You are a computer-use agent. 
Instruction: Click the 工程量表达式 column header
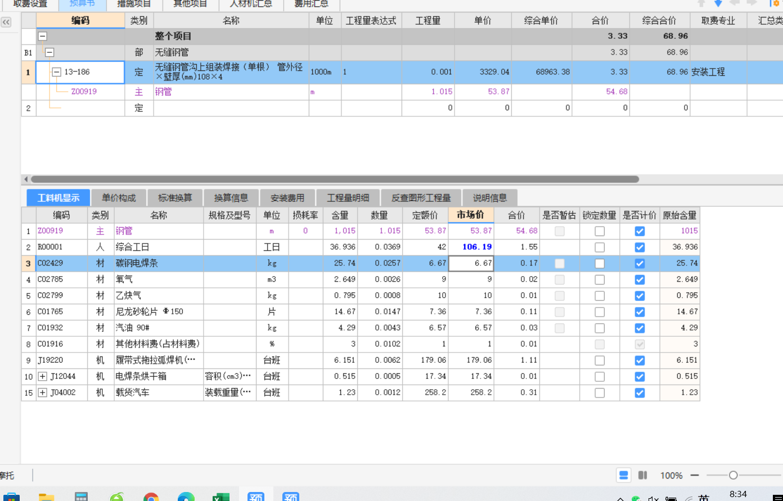(x=371, y=21)
